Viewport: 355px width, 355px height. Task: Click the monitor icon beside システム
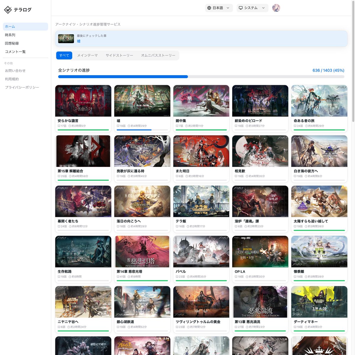(241, 8)
